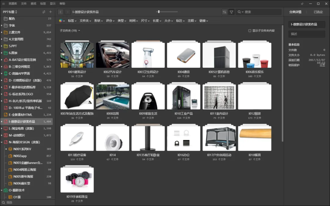Open the hamburger menu icon
330x206 pixels.
[3, 4]
